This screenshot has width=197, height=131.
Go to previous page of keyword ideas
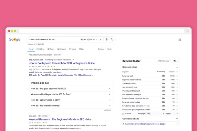(174, 114)
